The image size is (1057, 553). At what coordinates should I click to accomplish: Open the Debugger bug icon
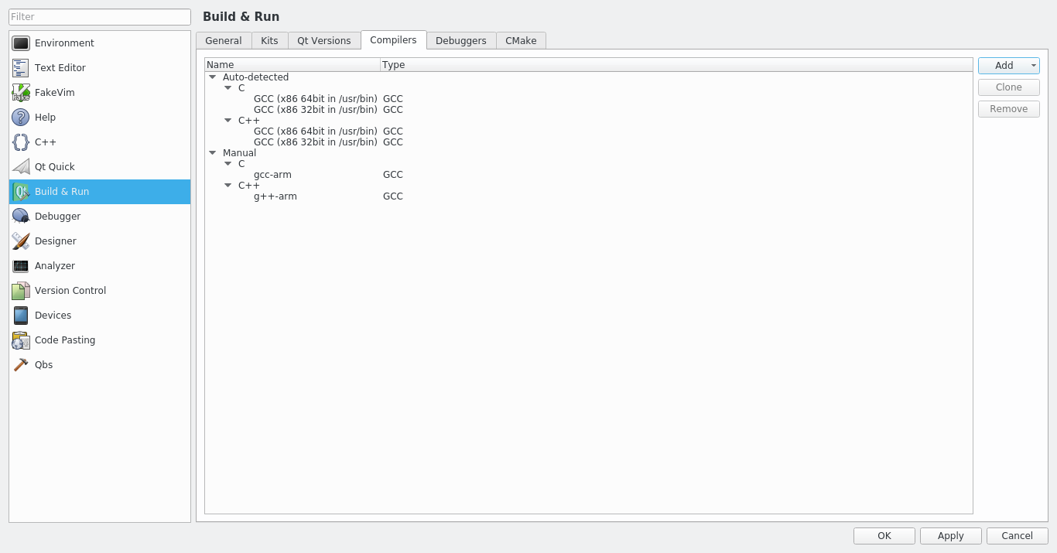coord(21,217)
